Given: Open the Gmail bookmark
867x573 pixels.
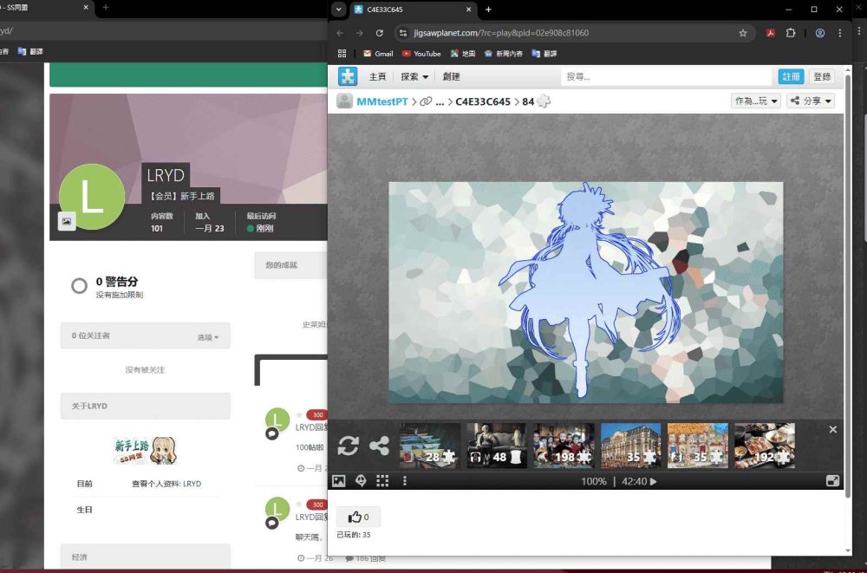Looking at the screenshot, I should 378,54.
